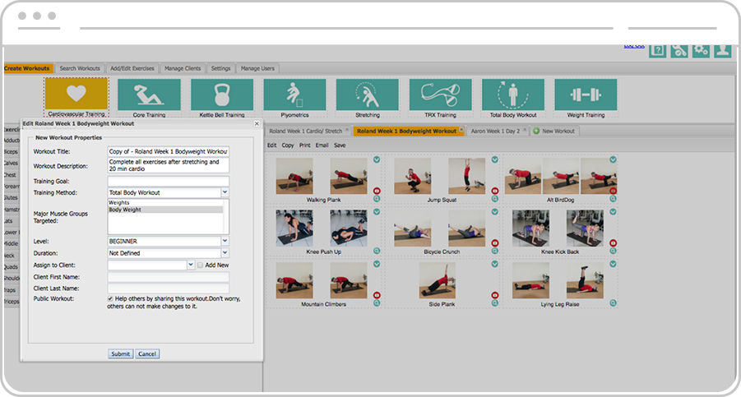741x397 pixels.
Task: Click Edit in the workout toolbar
Action: (x=271, y=145)
